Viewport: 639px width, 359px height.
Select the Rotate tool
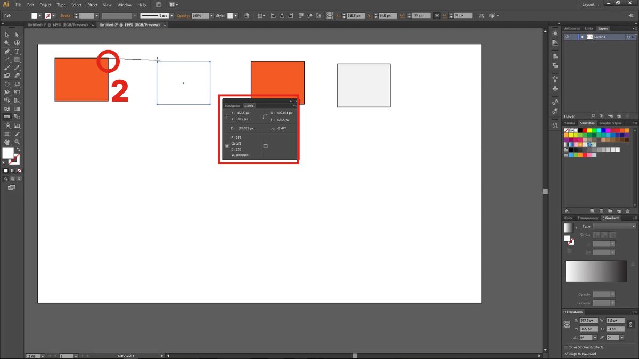[7, 84]
